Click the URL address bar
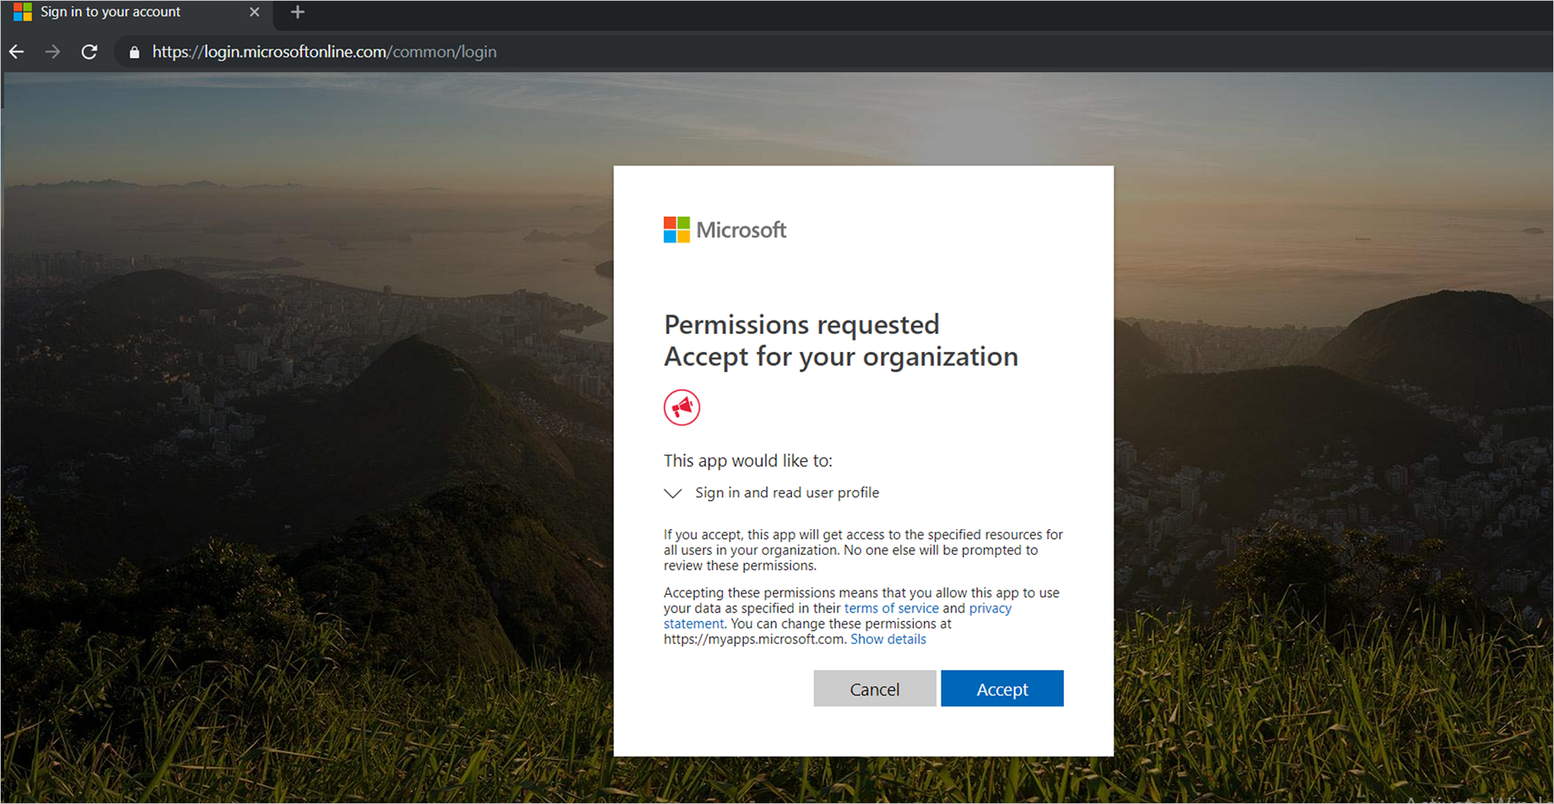1554x804 pixels. point(582,51)
